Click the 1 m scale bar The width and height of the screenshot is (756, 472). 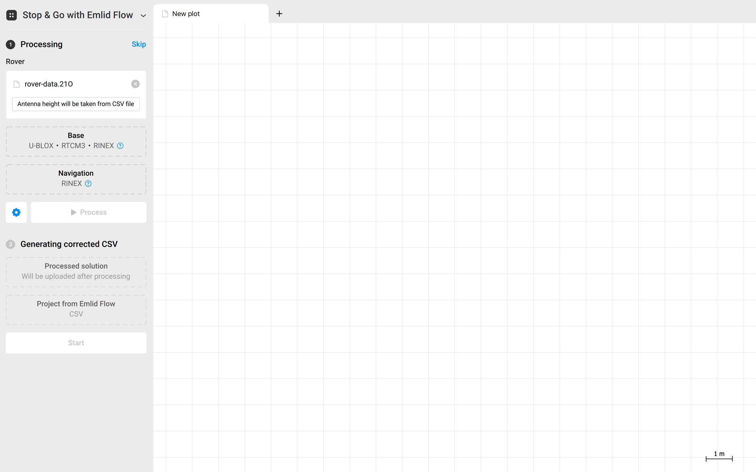(719, 456)
